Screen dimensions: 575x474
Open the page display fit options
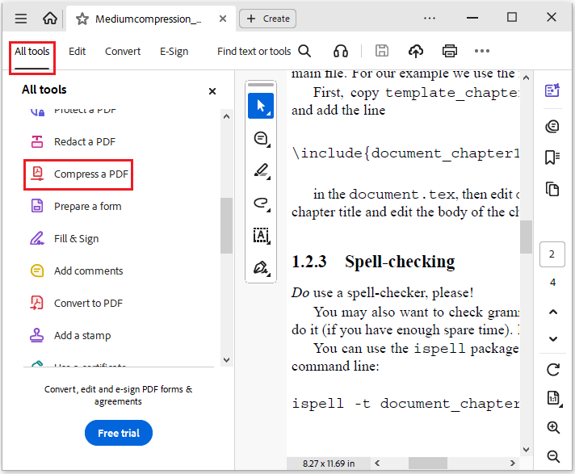pyautogui.click(x=554, y=398)
